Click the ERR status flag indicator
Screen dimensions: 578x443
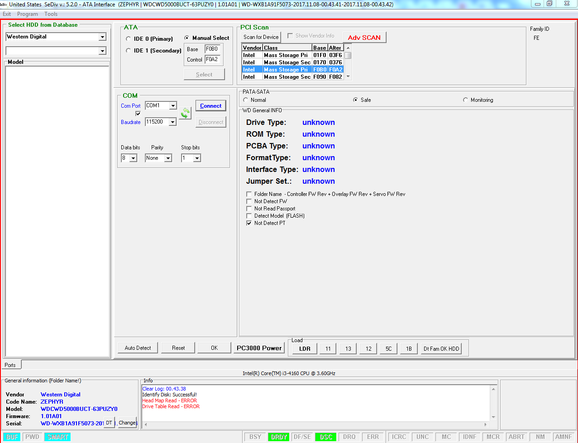click(x=373, y=437)
